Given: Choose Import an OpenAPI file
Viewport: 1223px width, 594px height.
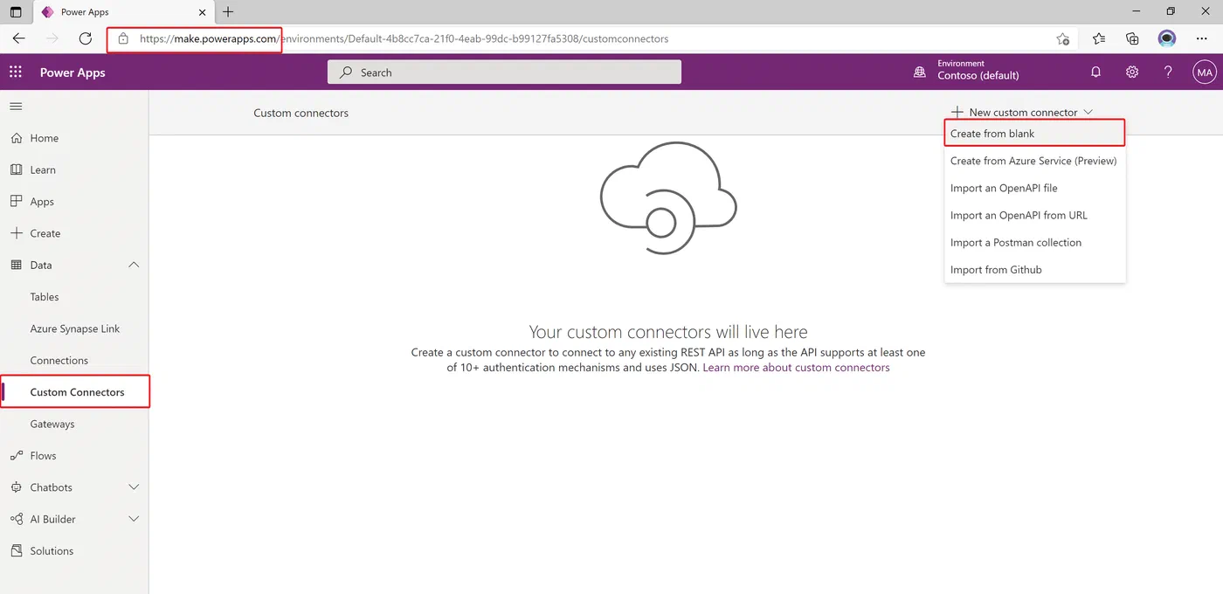Looking at the screenshot, I should coord(1034,188).
